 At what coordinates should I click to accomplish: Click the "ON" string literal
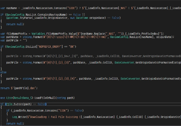pyautogui.click(x=72, y=47)
